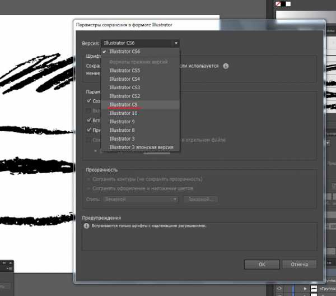Click the warning text in Предупреждения
The image size is (336, 296).
point(149,226)
